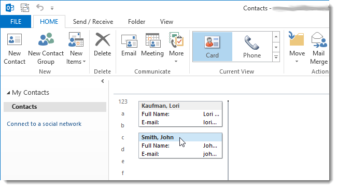Click Lori's E-mail field
Image resolution: width=337 pixels, height=188 pixels.
(180, 122)
